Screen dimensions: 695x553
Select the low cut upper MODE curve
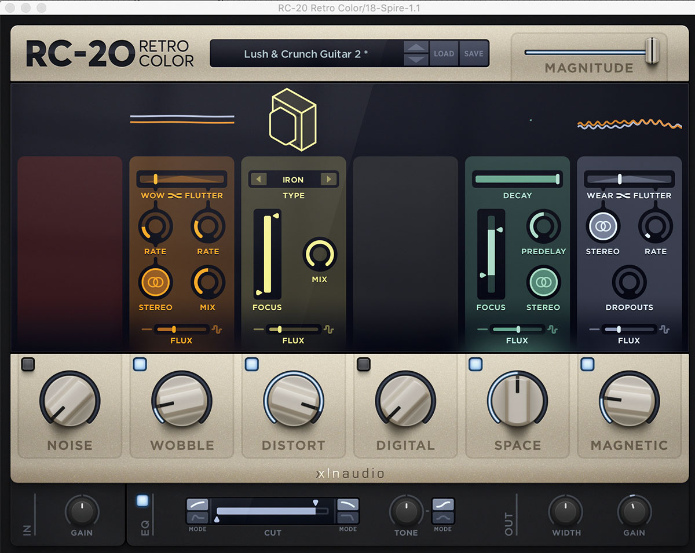197,504
